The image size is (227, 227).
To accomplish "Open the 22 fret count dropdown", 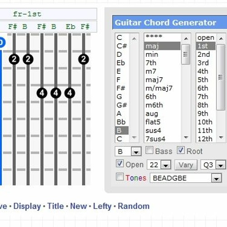I will pyautogui.click(x=159, y=165).
